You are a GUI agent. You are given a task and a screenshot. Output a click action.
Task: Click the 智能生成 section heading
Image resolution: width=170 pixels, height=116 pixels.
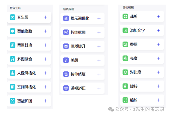pos(15,8)
